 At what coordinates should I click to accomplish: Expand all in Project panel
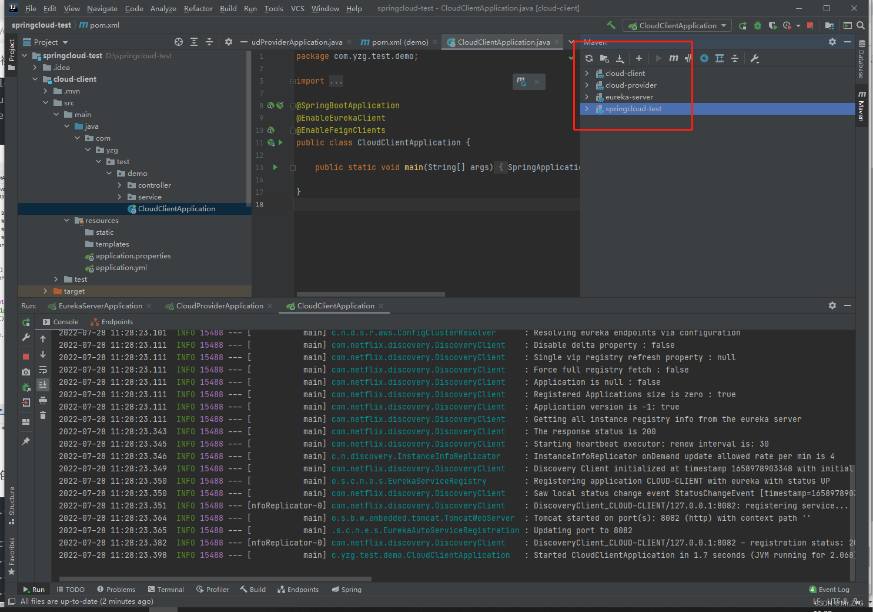[194, 42]
